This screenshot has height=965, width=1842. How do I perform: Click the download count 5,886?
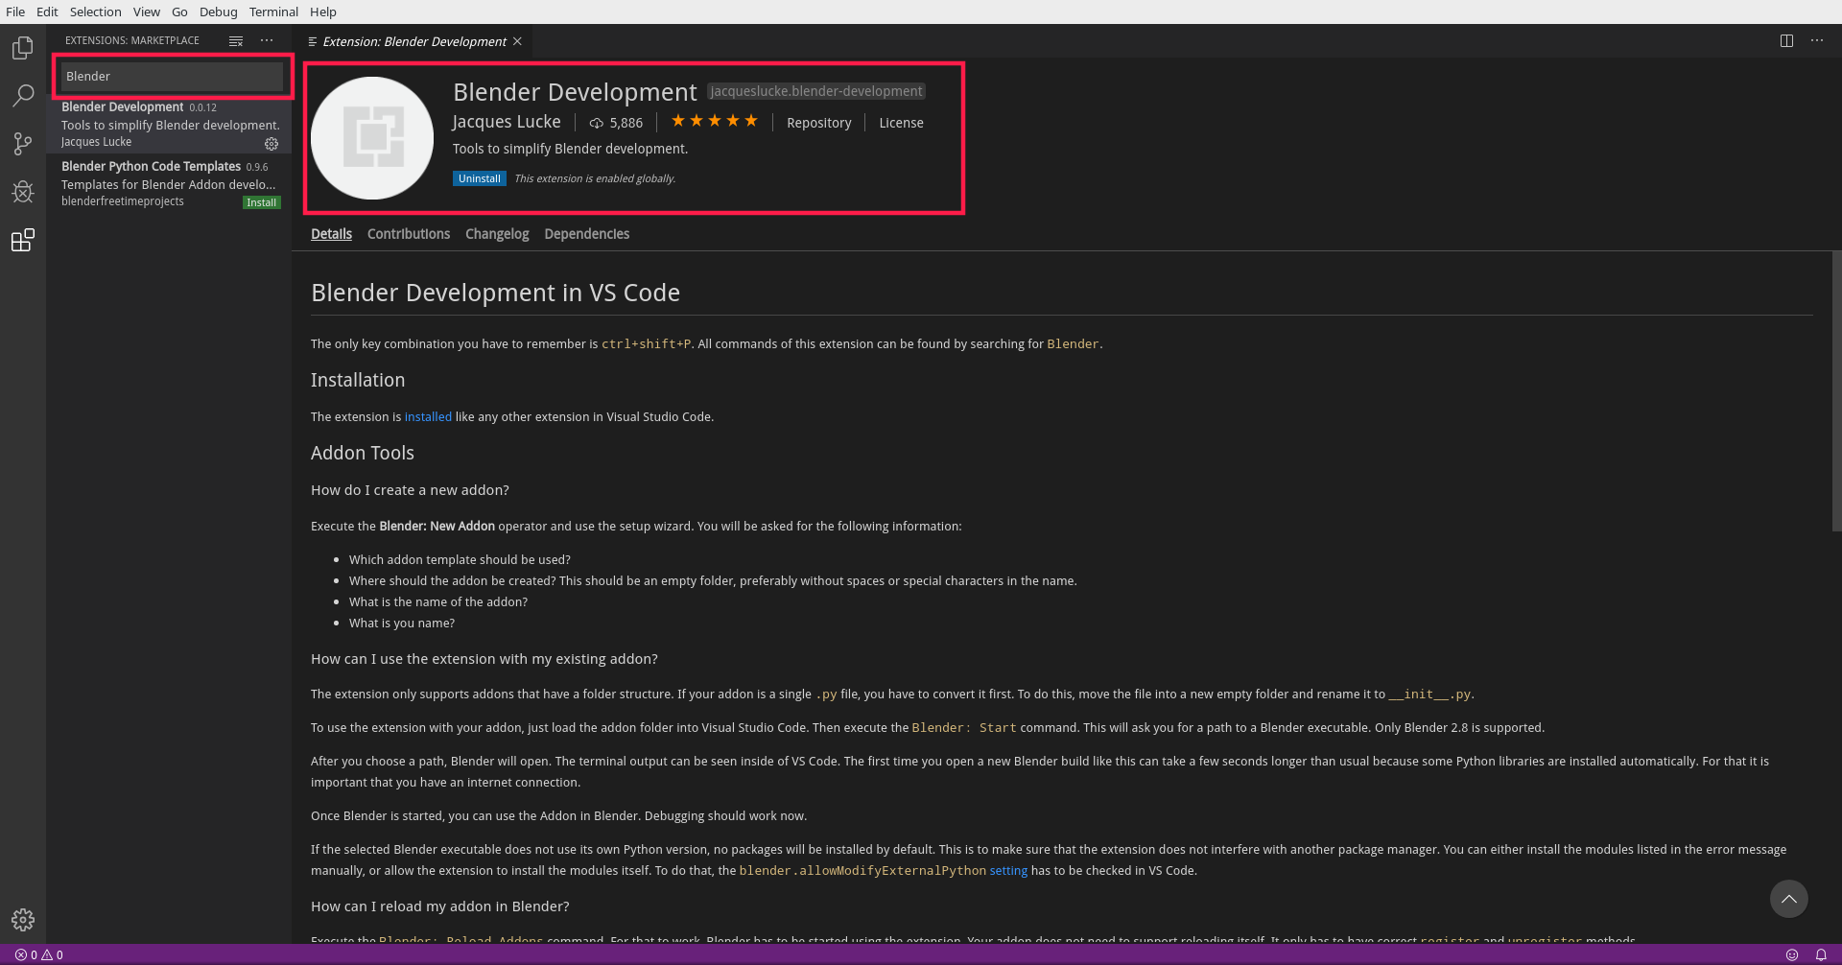[x=616, y=123]
